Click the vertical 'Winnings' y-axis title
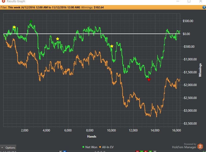 (200, 70)
